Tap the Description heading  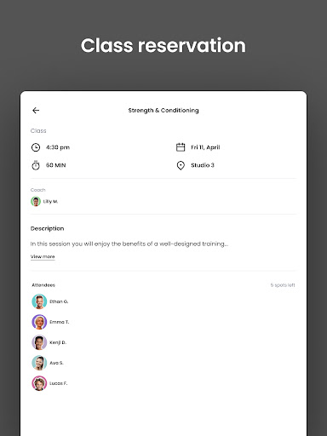pyautogui.click(x=47, y=228)
